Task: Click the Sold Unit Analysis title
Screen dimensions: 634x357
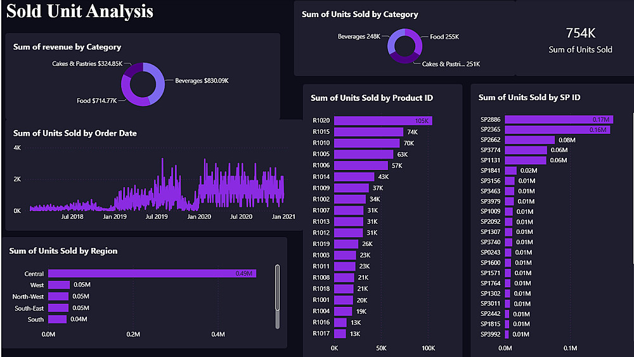Action: [x=80, y=11]
